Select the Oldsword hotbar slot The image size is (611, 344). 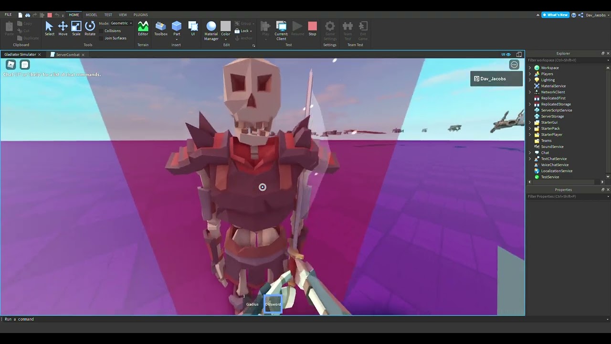pos(273,304)
